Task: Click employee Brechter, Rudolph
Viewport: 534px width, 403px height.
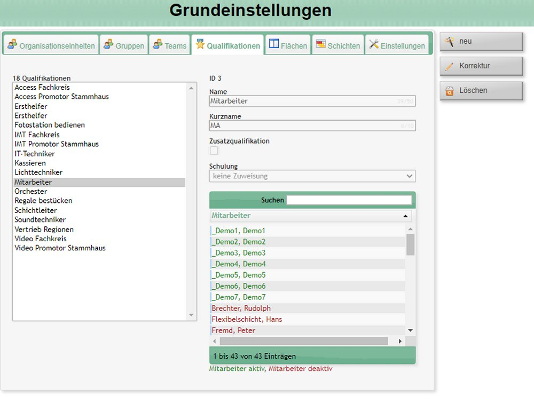Action: pyautogui.click(x=308, y=309)
